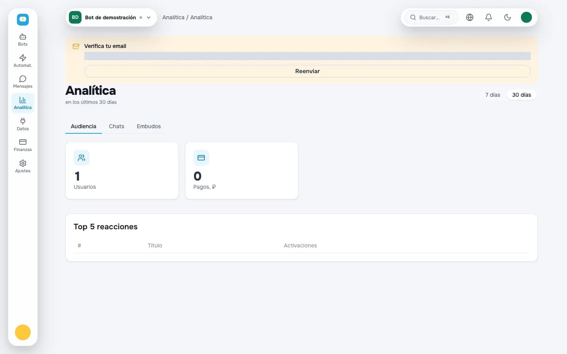Click the globe language icon

click(x=470, y=17)
